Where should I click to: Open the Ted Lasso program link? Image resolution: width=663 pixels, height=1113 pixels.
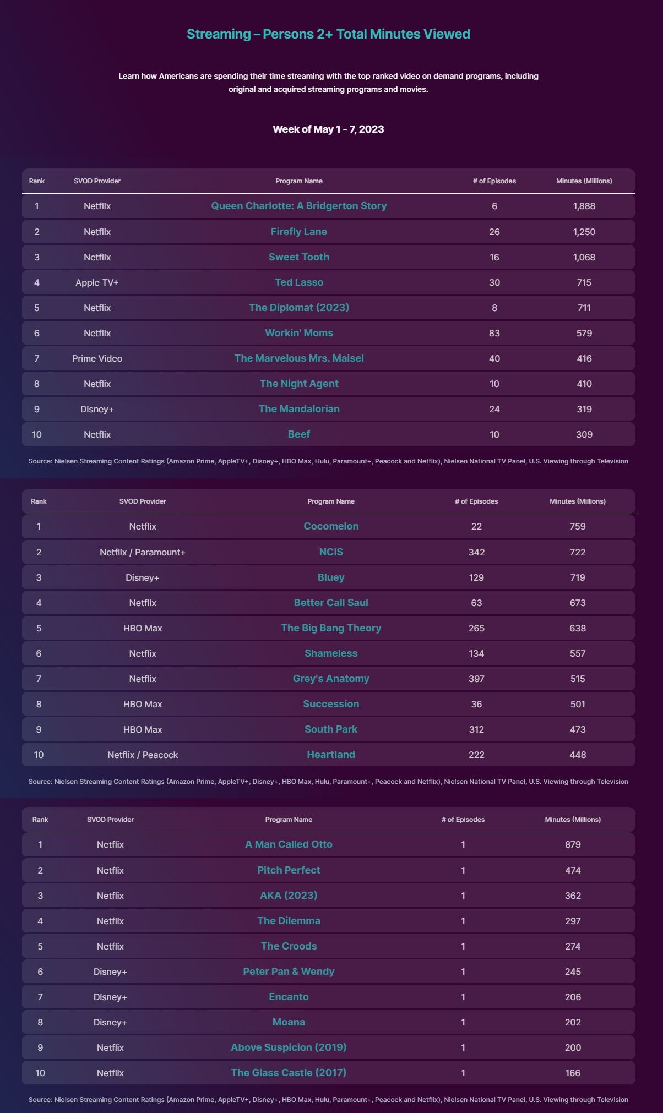pos(299,282)
